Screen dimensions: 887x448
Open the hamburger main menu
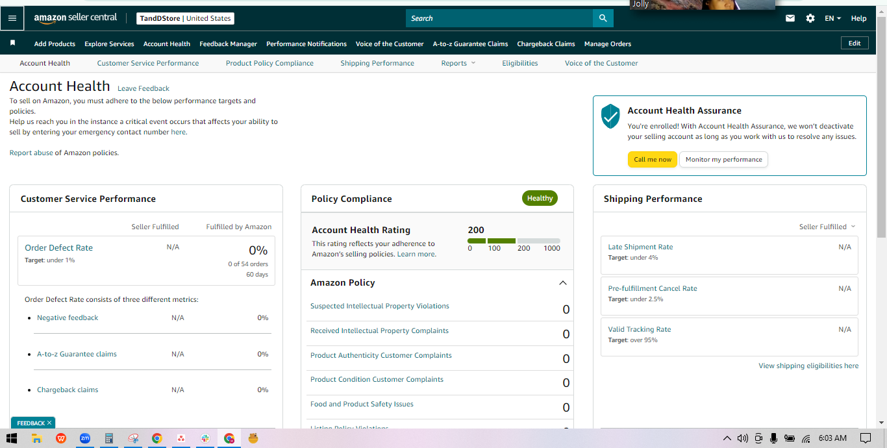(x=12, y=18)
